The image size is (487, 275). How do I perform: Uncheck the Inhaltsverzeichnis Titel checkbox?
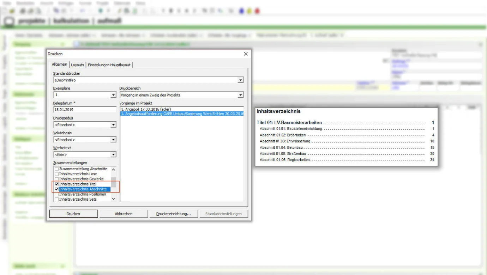pos(57,184)
